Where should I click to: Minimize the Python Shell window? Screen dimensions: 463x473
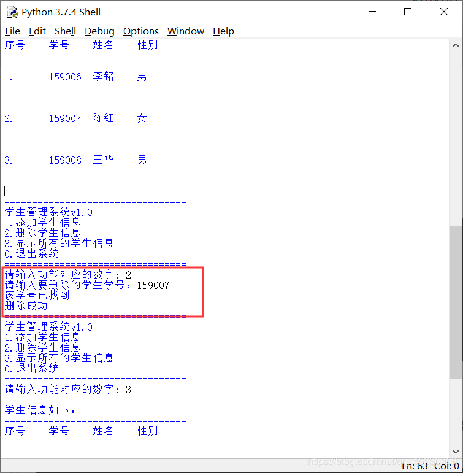point(372,12)
